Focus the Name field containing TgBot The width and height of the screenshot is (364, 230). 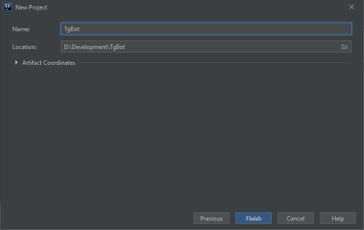click(206, 29)
